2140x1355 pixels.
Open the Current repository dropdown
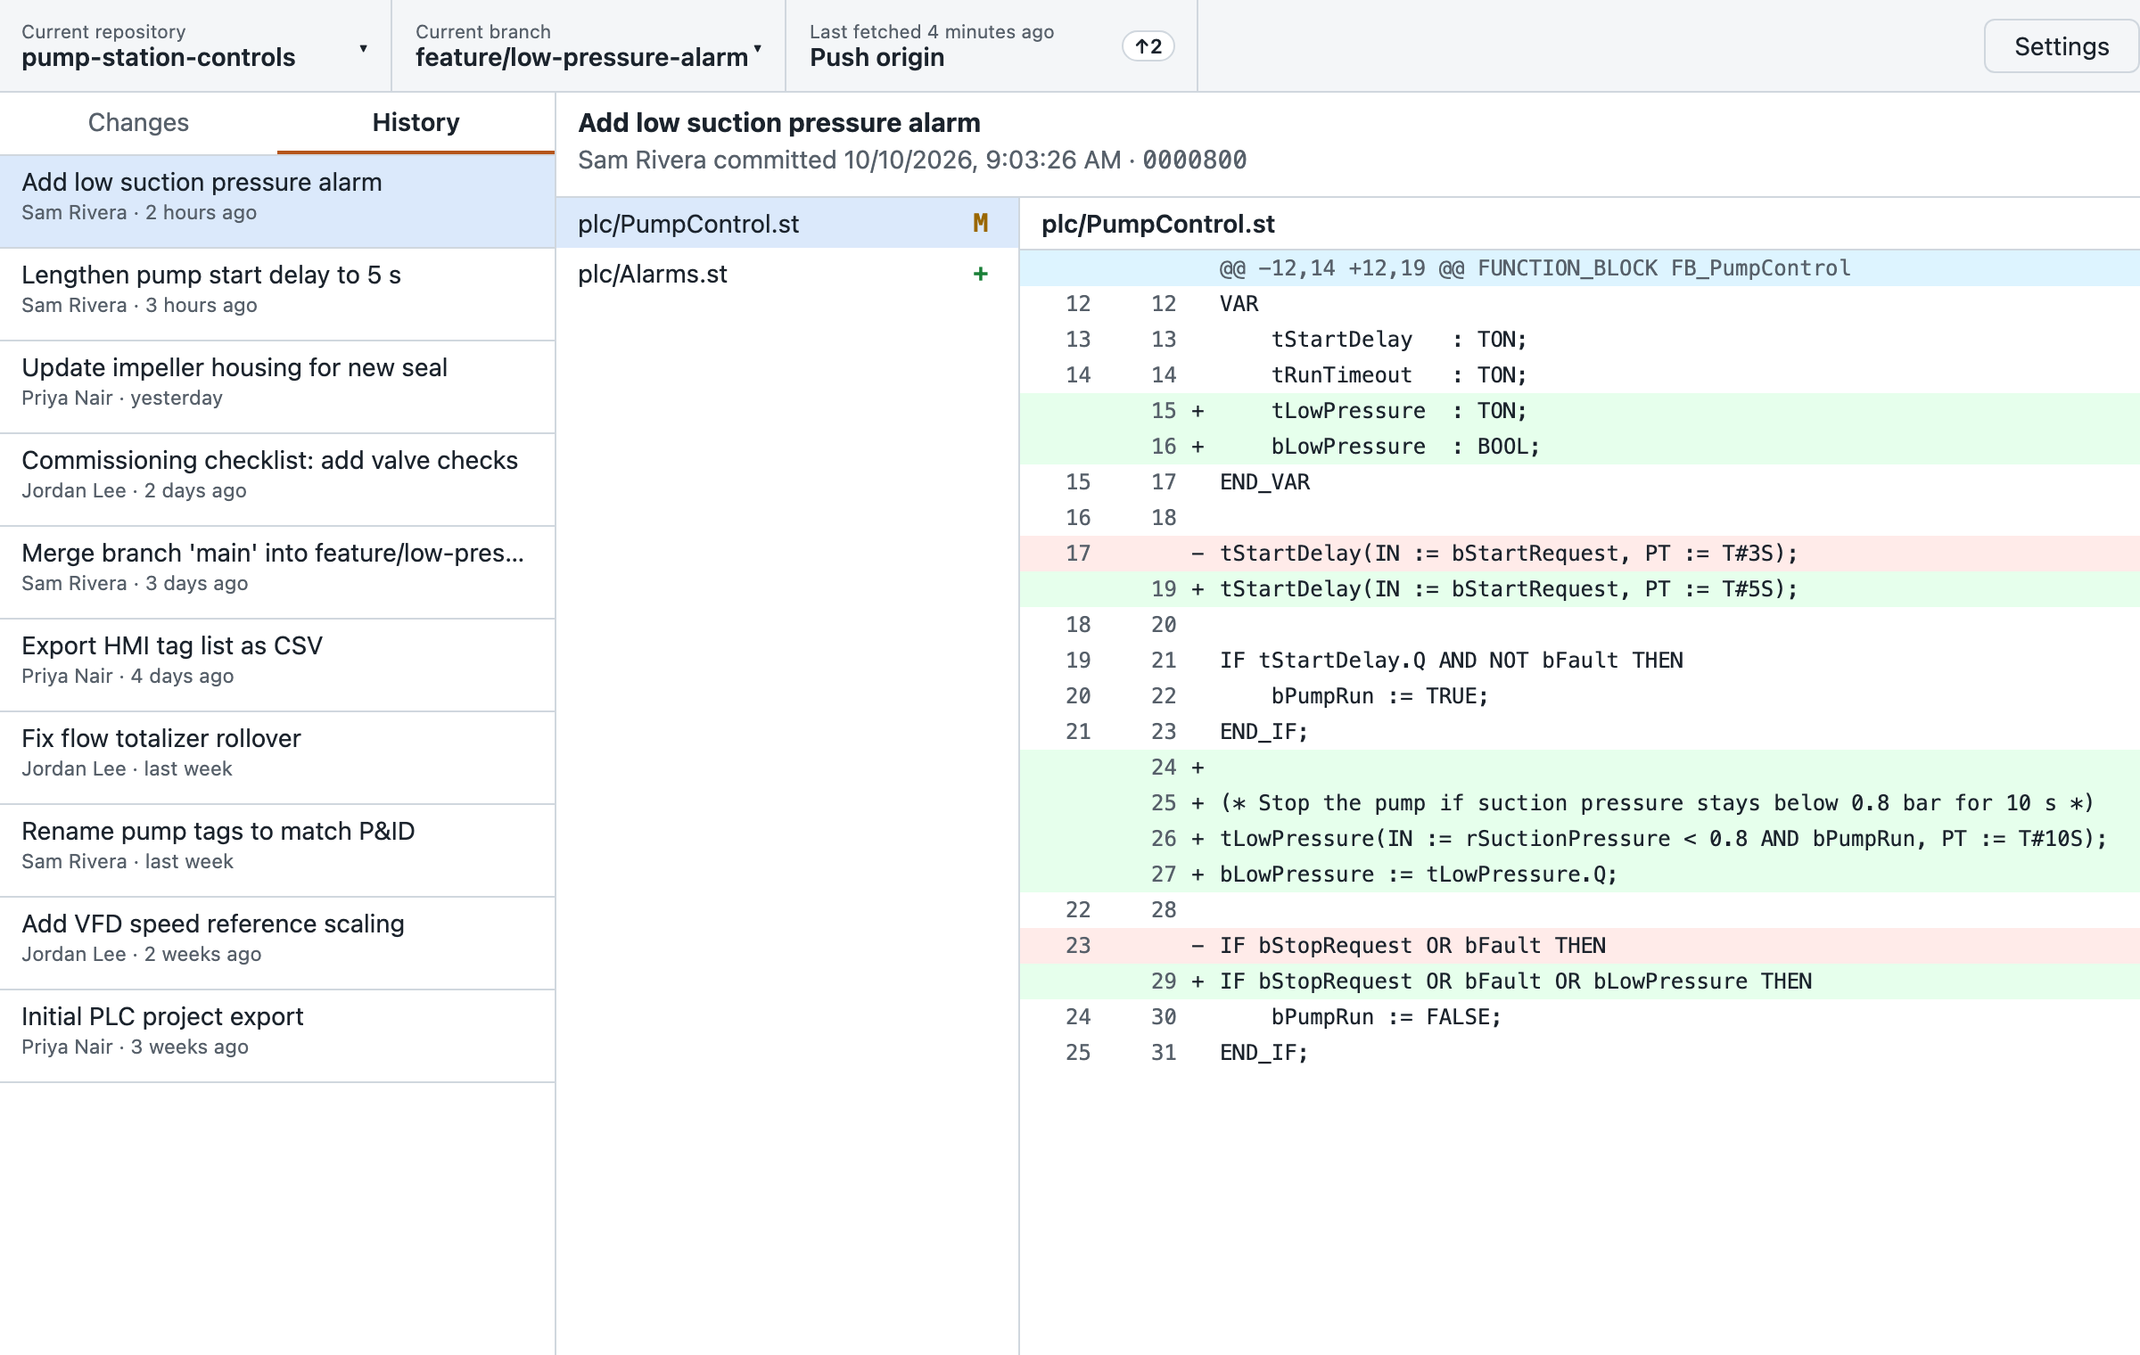(x=195, y=45)
